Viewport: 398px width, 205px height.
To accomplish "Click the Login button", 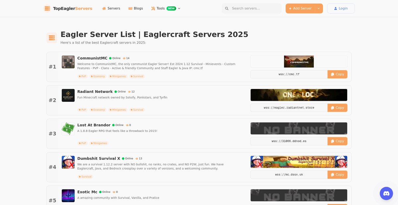I will 341,8.
